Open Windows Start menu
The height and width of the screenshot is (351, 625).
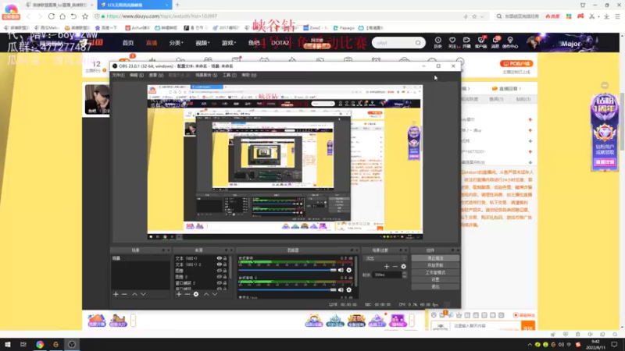[x=8, y=345]
